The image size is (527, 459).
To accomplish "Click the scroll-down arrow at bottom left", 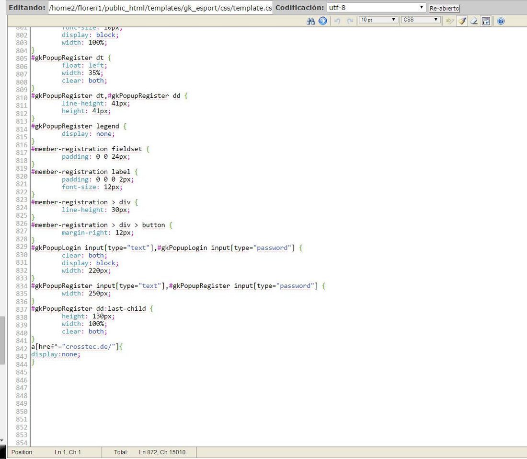I will (2, 440).
